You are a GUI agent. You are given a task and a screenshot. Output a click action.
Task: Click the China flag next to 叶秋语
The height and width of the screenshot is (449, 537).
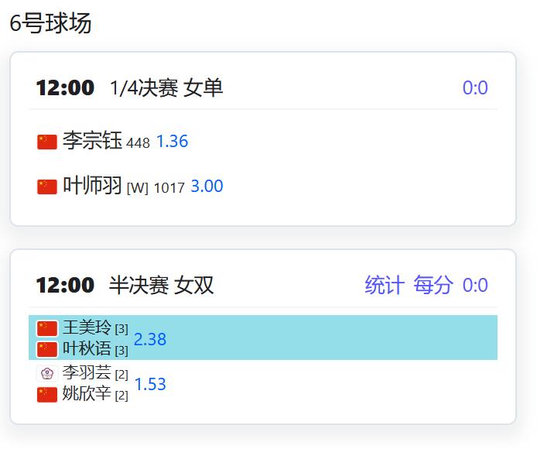click(x=47, y=349)
